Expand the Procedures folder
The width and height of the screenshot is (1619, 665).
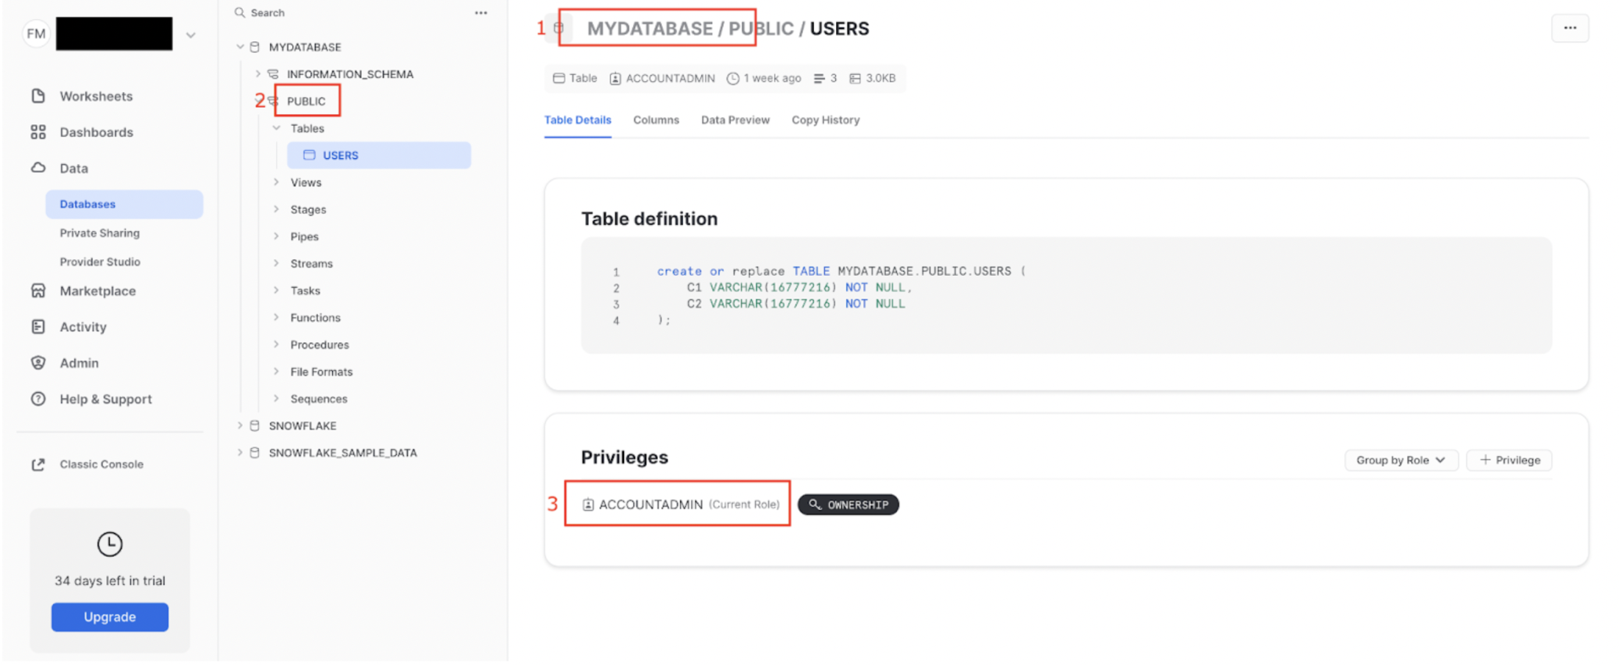(277, 345)
